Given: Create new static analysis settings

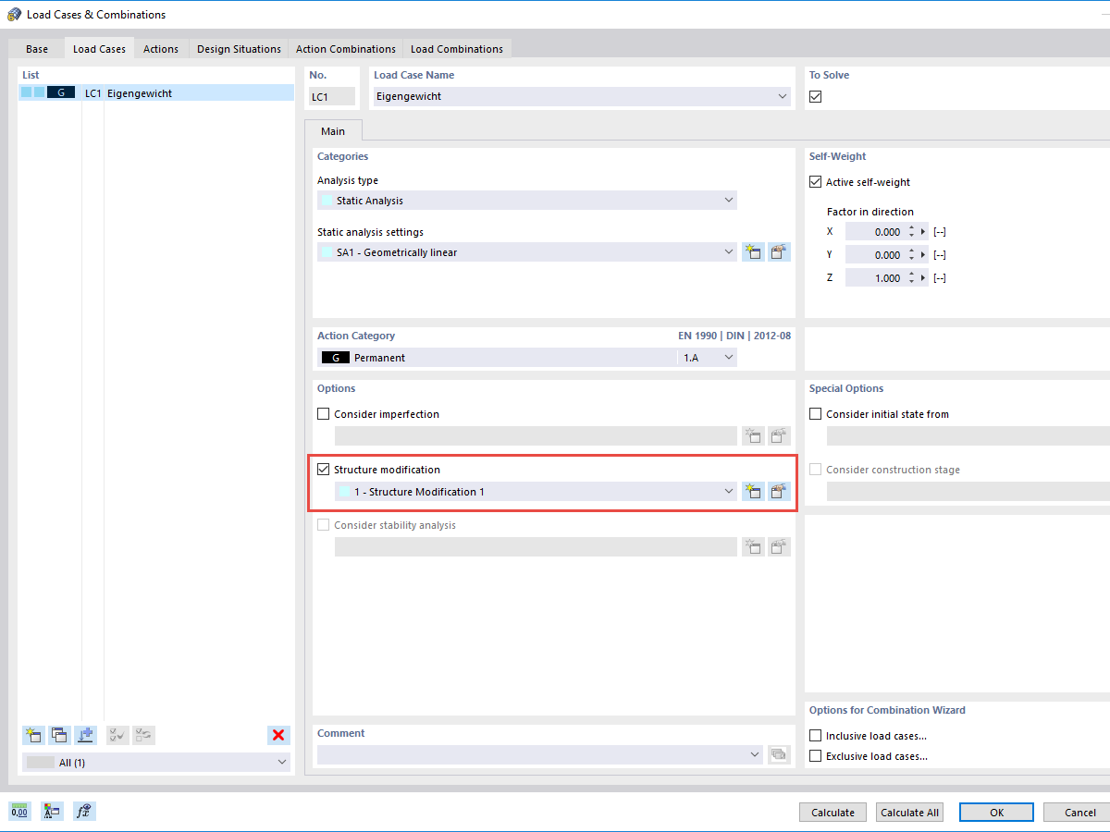Looking at the screenshot, I should [753, 251].
